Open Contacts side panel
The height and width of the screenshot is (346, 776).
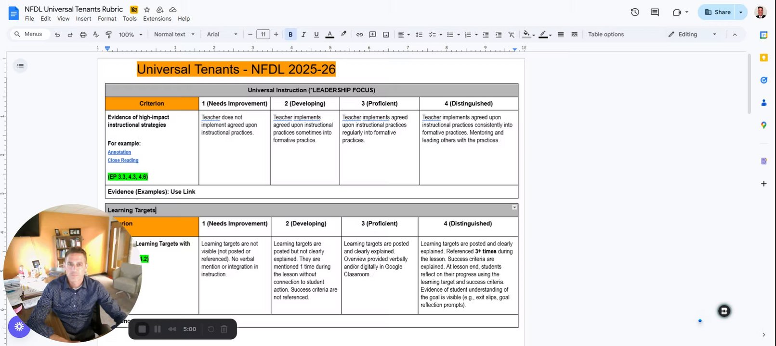point(763,103)
